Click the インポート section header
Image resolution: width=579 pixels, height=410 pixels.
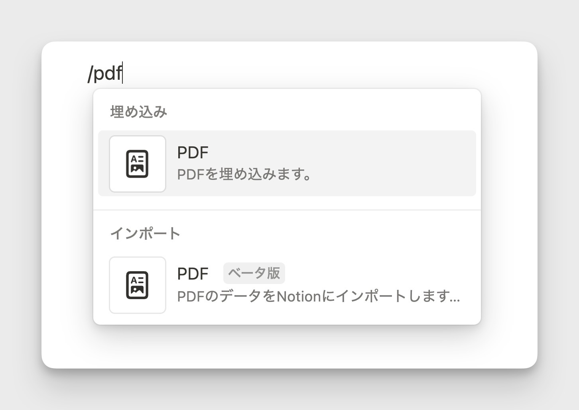pos(145,233)
